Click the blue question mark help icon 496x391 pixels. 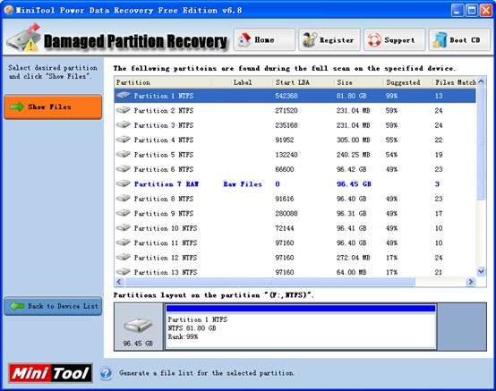[x=106, y=373]
